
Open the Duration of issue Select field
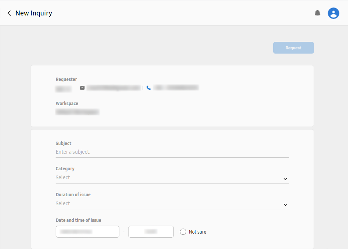[x=166, y=203]
